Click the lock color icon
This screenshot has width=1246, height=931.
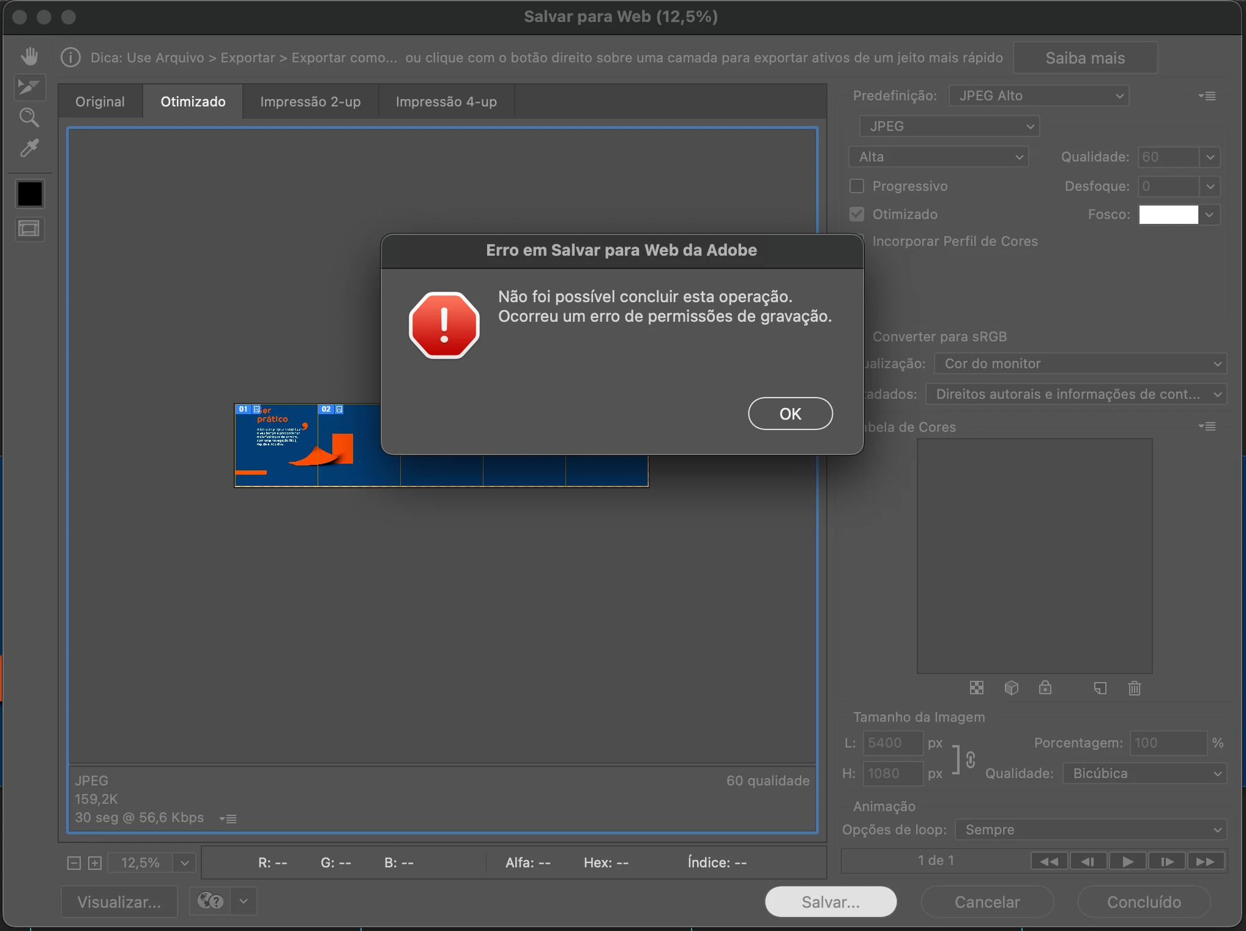1045,688
